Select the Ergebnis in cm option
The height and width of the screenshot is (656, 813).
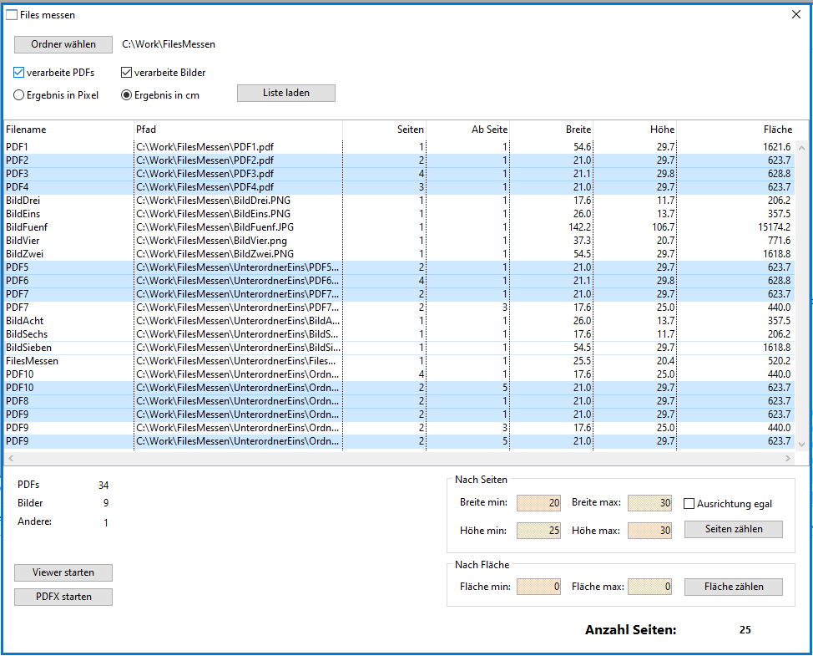(x=127, y=95)
